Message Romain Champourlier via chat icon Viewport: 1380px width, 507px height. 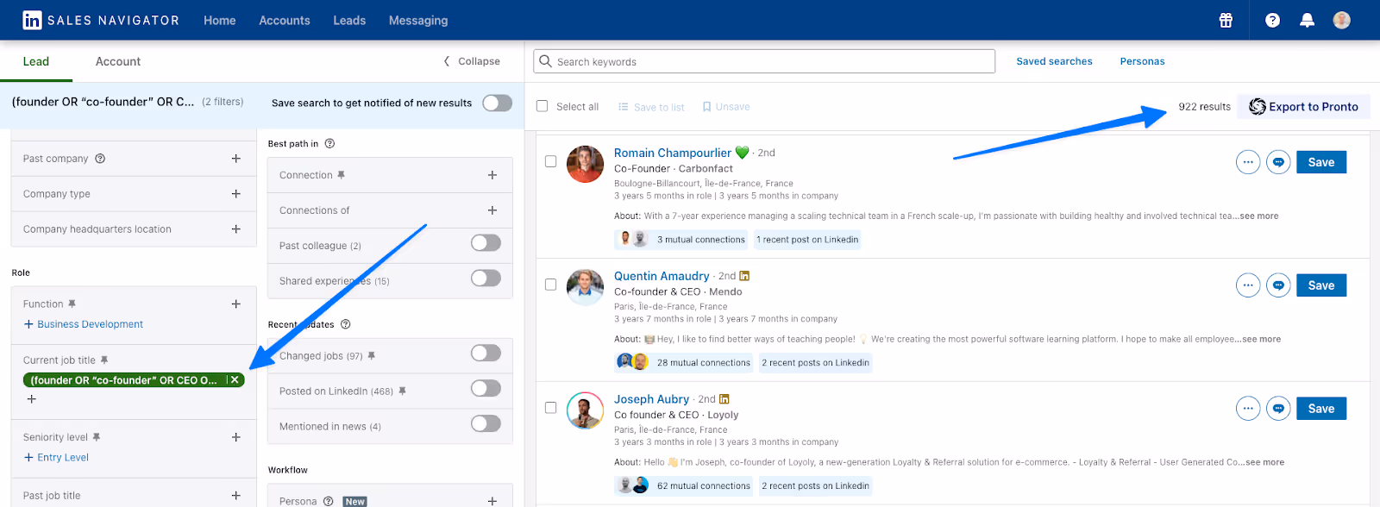point(1278,162)
